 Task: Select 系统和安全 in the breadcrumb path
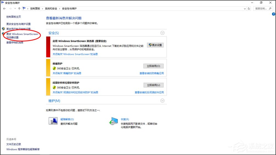(x=51, y=9)
